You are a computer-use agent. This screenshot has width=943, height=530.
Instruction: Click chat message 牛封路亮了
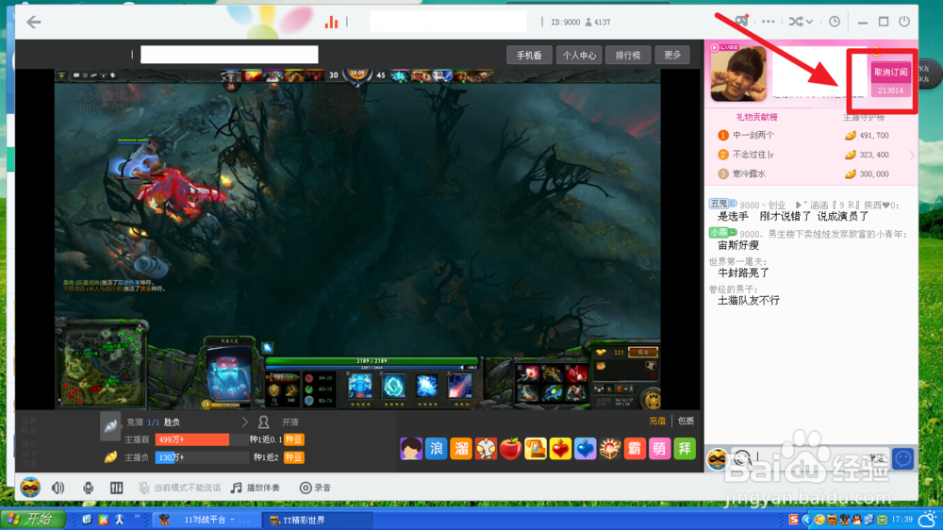pyautogui.click(x=743, y=273)
